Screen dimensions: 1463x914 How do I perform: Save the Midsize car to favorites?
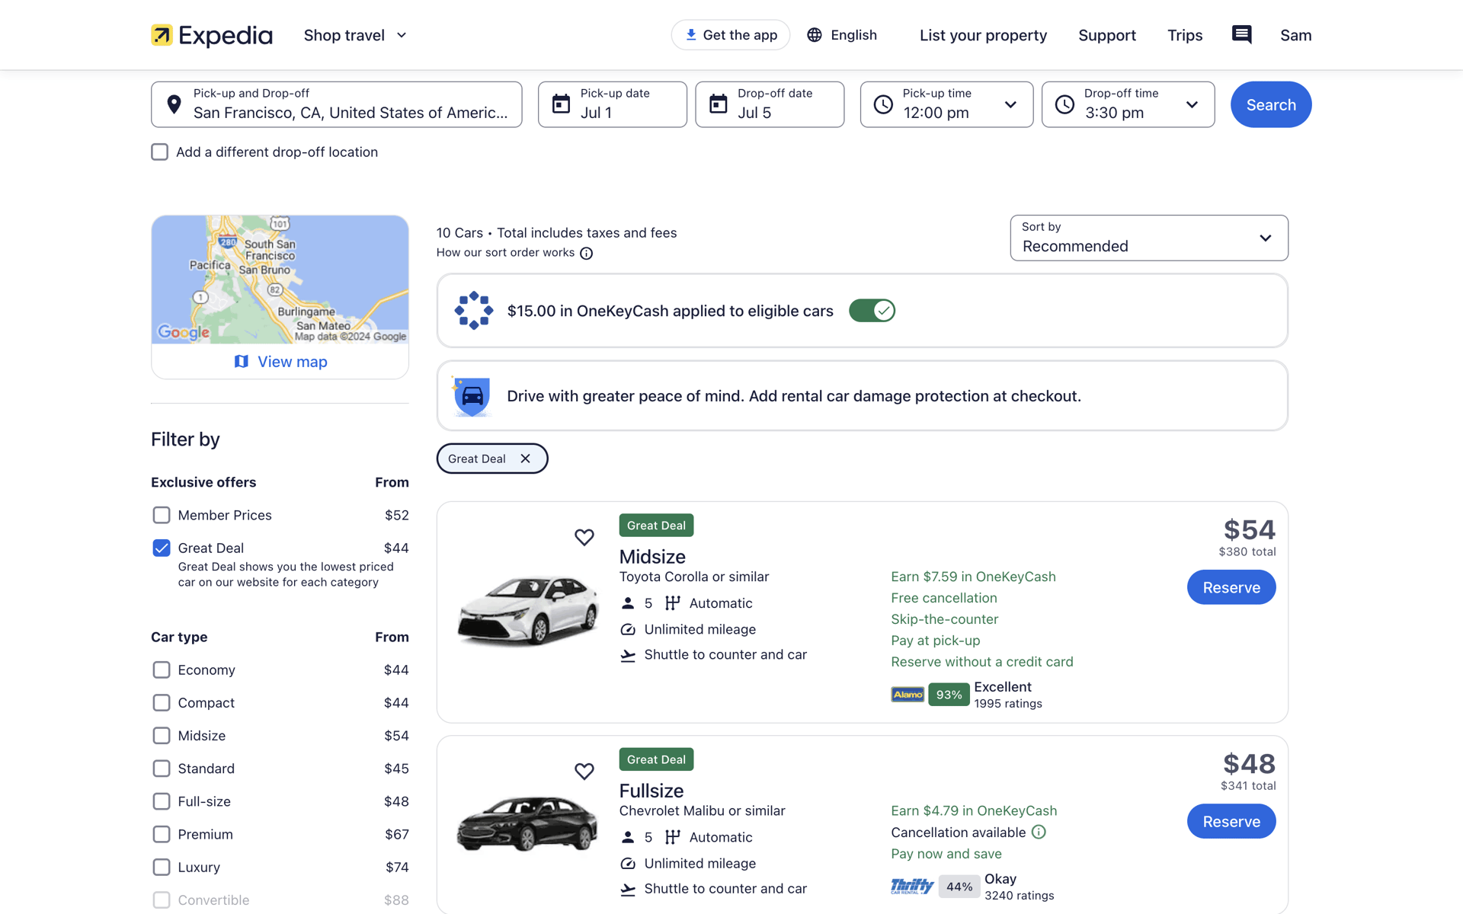click(584, 537)
